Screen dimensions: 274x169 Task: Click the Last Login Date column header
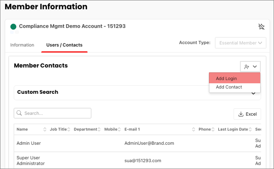pyautogui.click(x=233, y=129)
